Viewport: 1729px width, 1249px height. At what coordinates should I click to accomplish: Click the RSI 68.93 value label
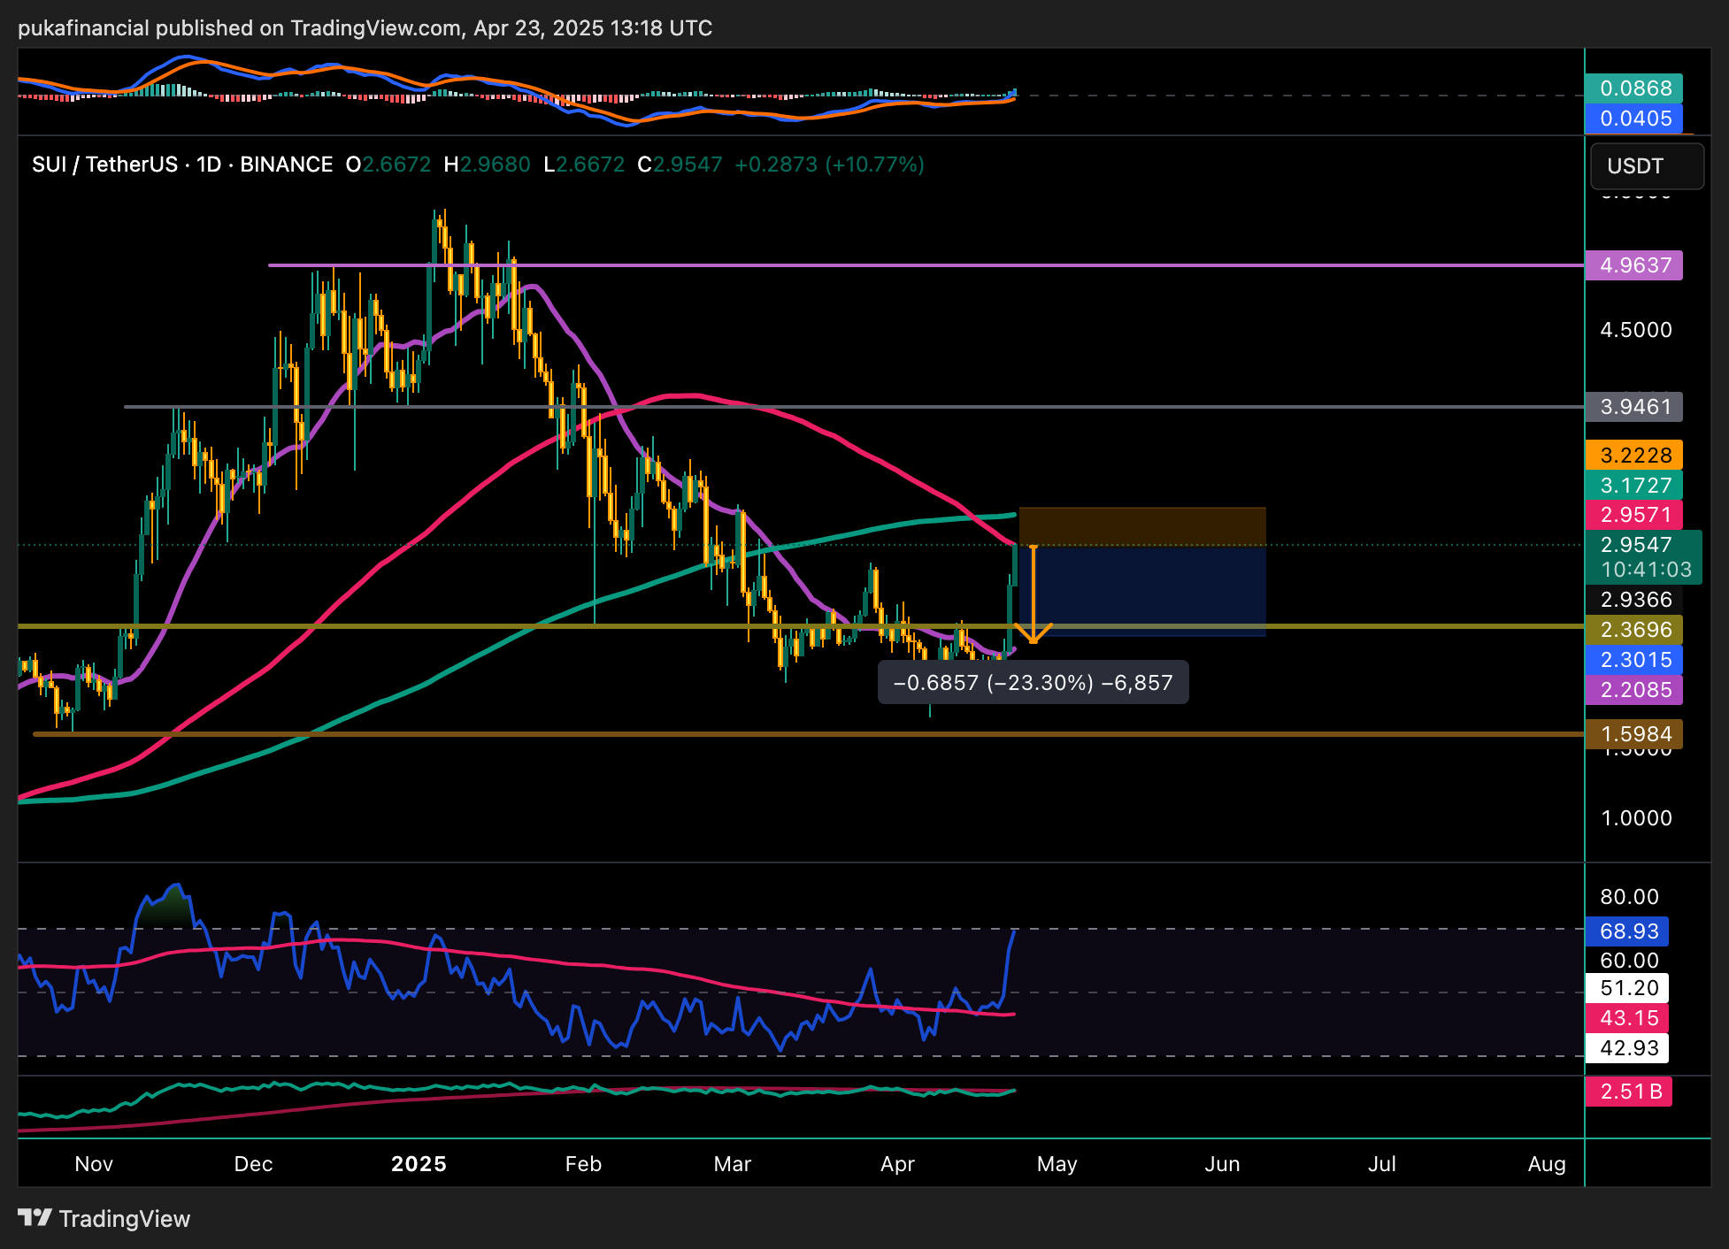[1627, 931]
